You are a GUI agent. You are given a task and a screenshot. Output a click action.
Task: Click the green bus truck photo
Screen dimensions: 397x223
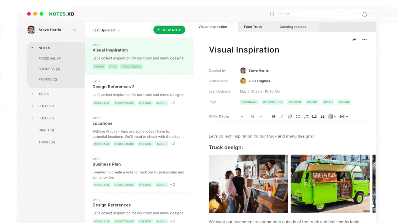(330, 183)
